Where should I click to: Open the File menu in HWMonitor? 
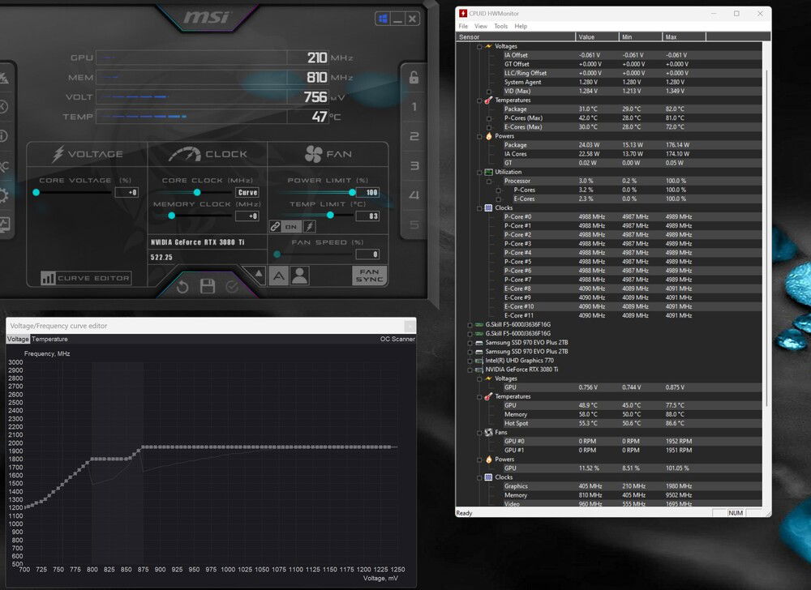coord(463,27)
